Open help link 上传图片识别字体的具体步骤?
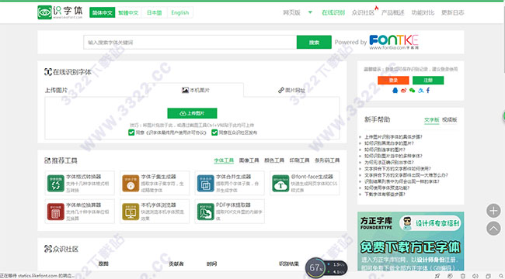505x279 pixels. coord(393,137)
